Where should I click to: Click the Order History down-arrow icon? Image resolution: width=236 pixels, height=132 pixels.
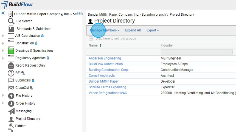(x=11, y=103)
